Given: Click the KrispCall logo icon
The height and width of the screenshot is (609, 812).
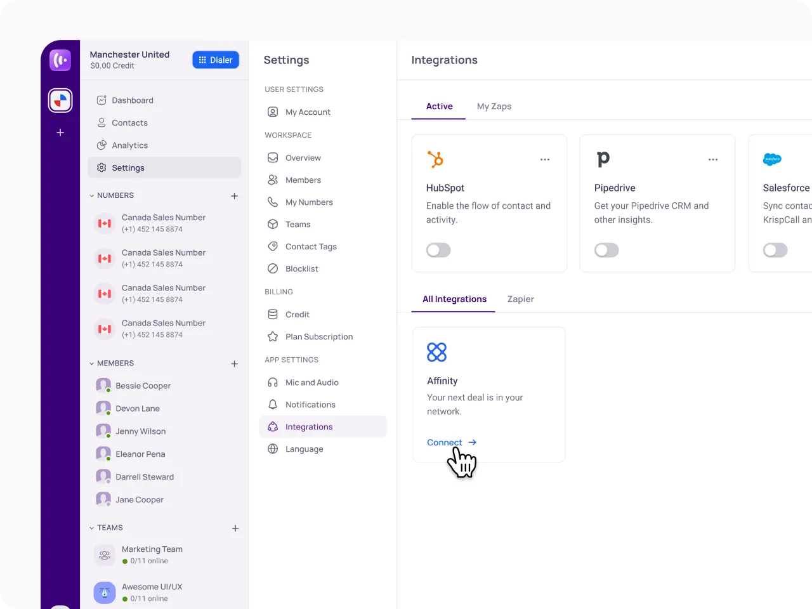Looking at the screenshot, I should [x=60, y=60].
